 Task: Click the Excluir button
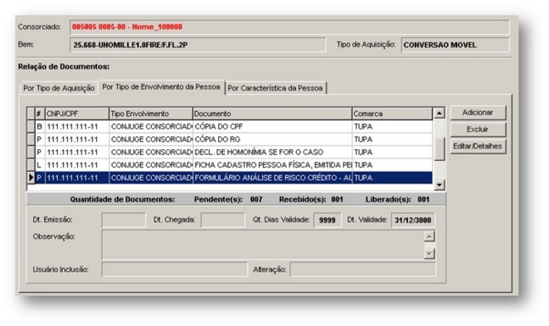point(478,129)
